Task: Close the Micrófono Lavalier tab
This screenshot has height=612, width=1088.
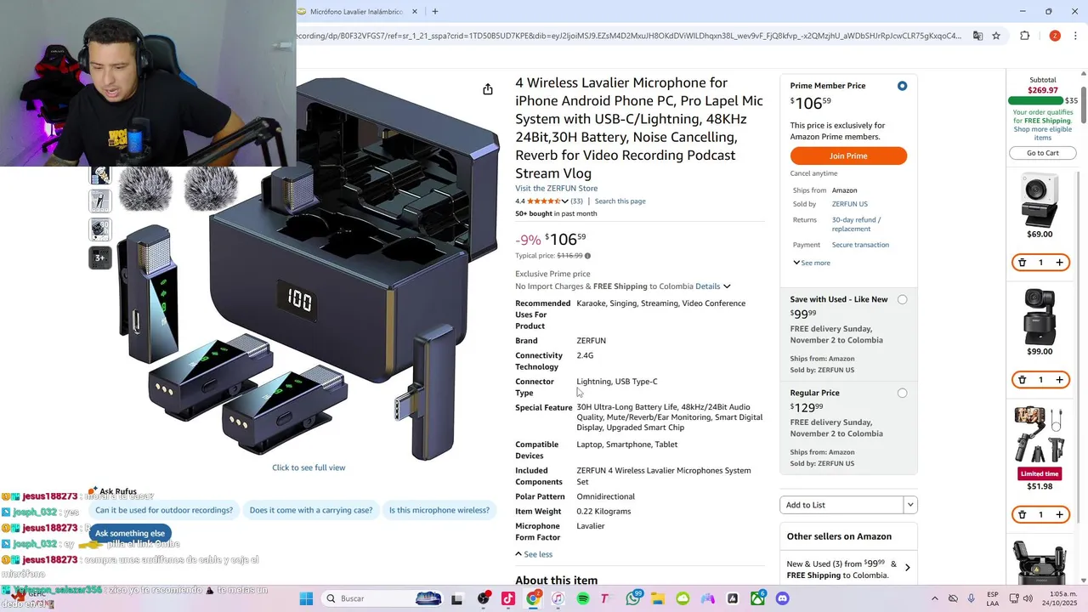Action: 415,11
